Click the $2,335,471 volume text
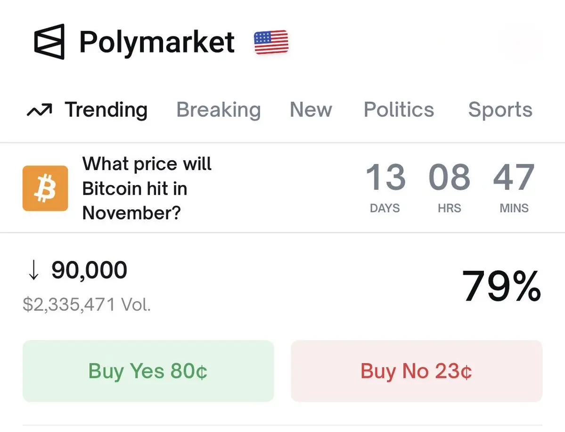 (x=87, y=304)
